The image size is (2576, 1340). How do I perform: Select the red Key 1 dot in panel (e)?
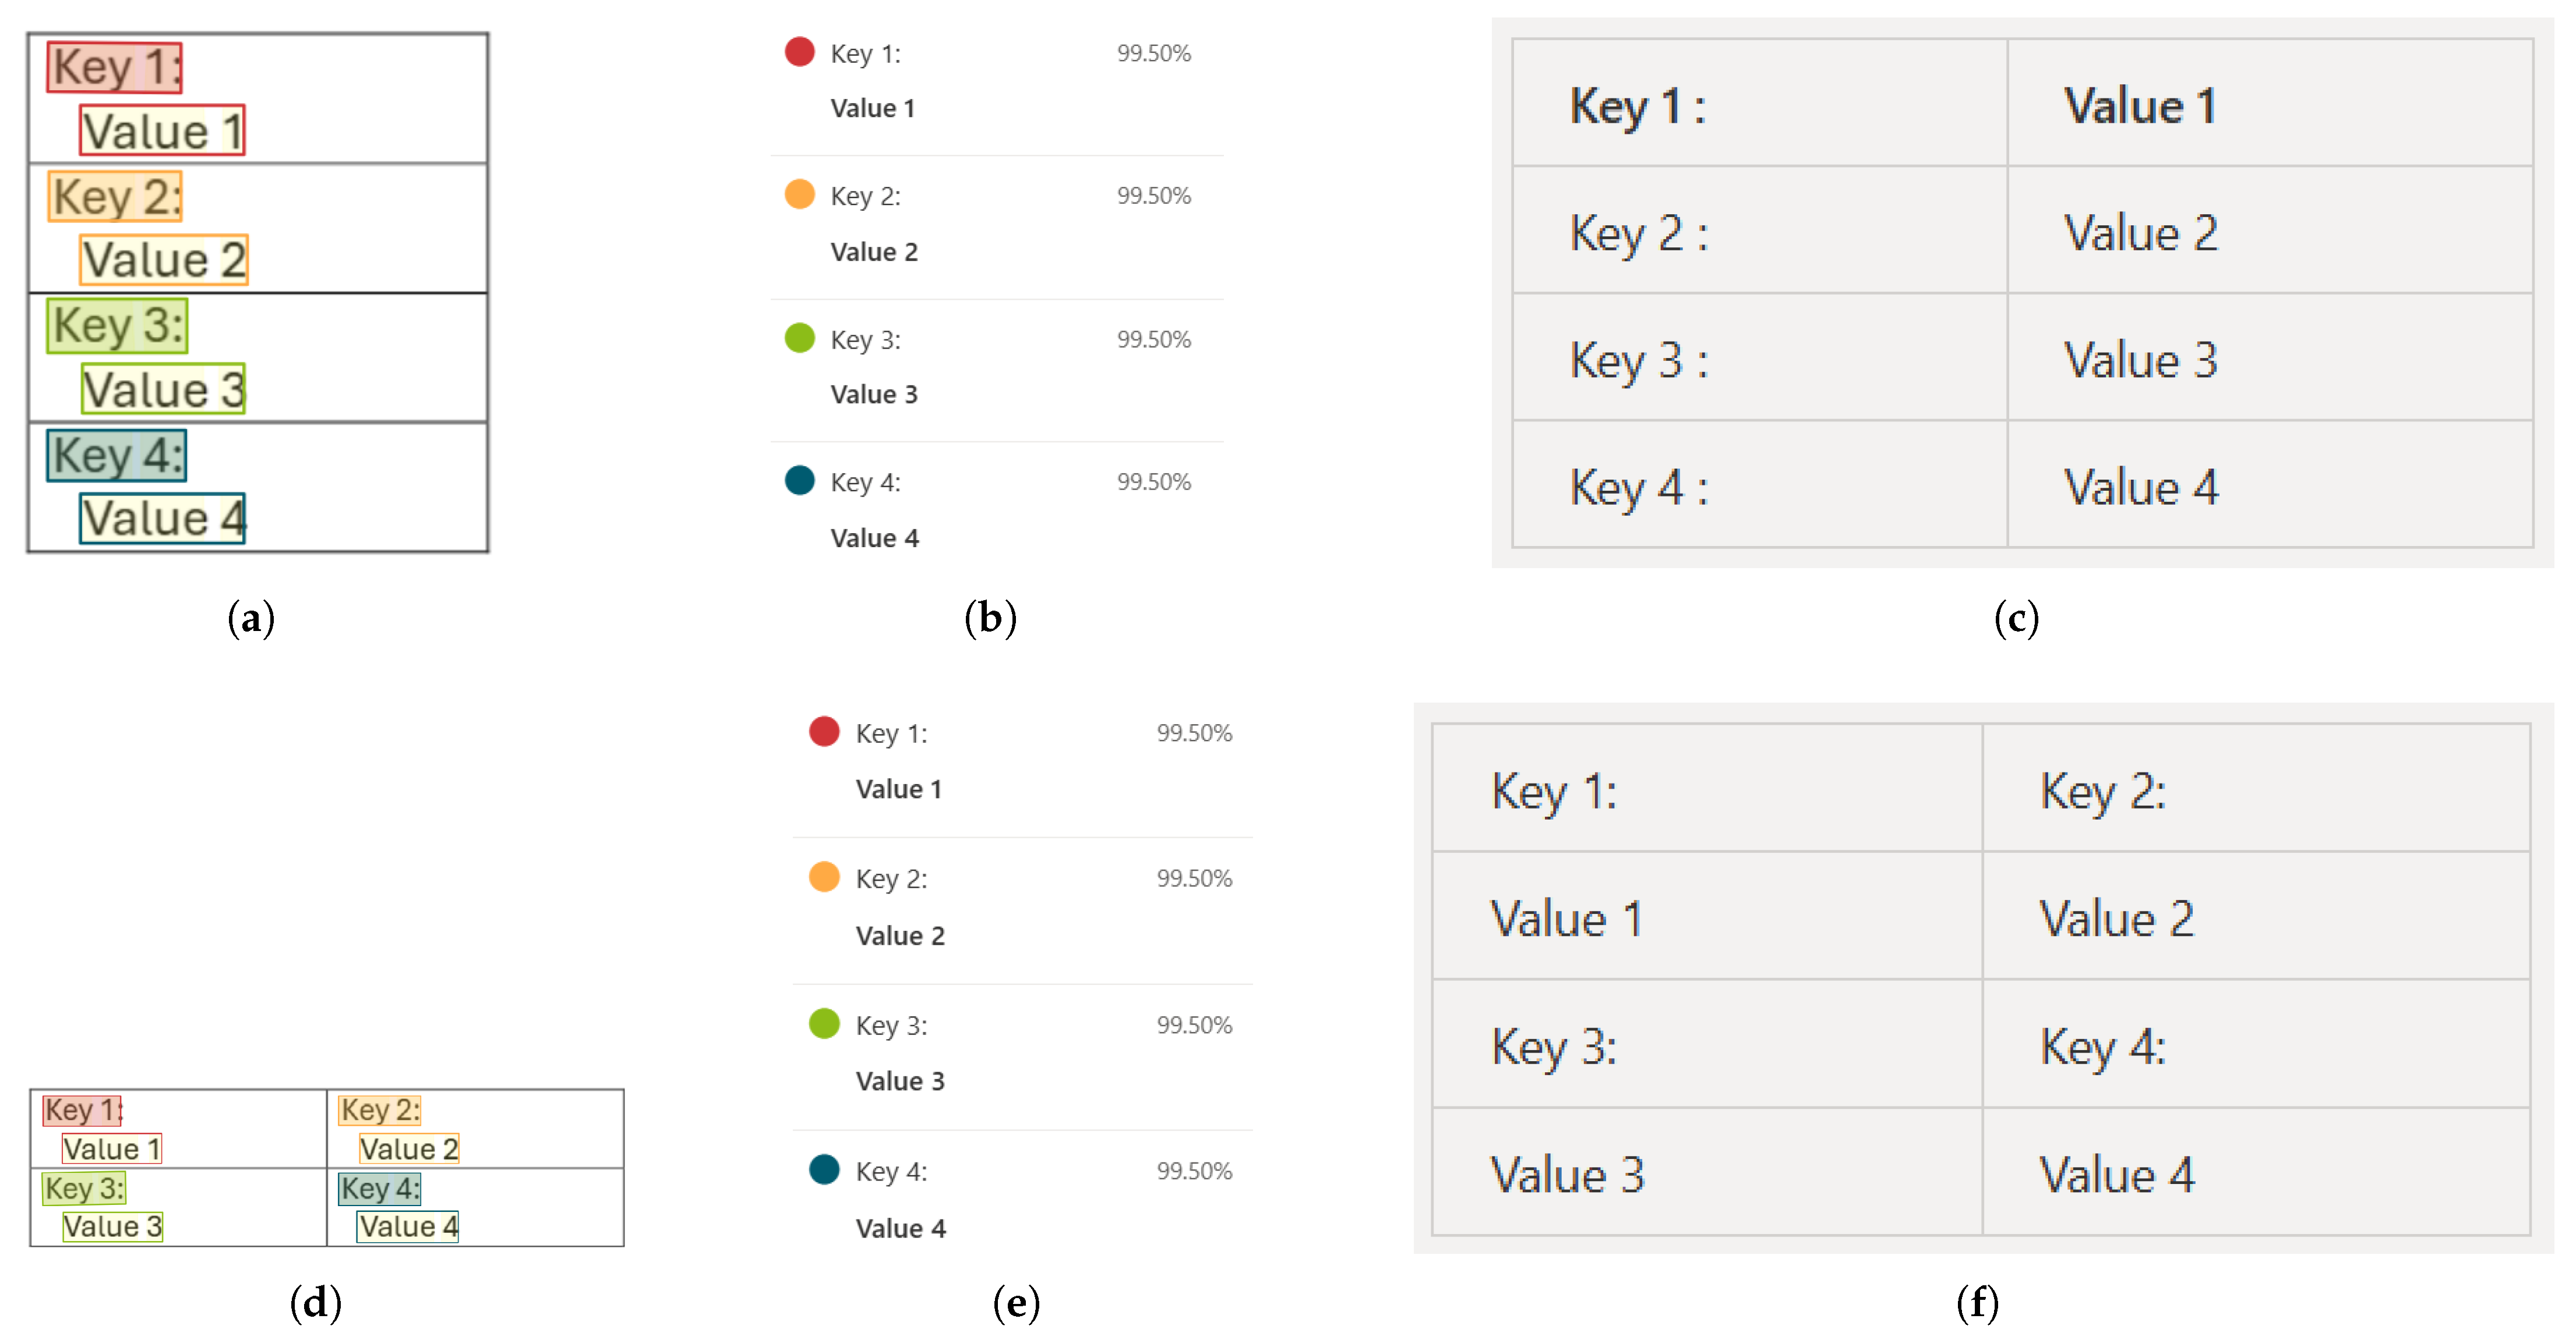coord(824,732)
